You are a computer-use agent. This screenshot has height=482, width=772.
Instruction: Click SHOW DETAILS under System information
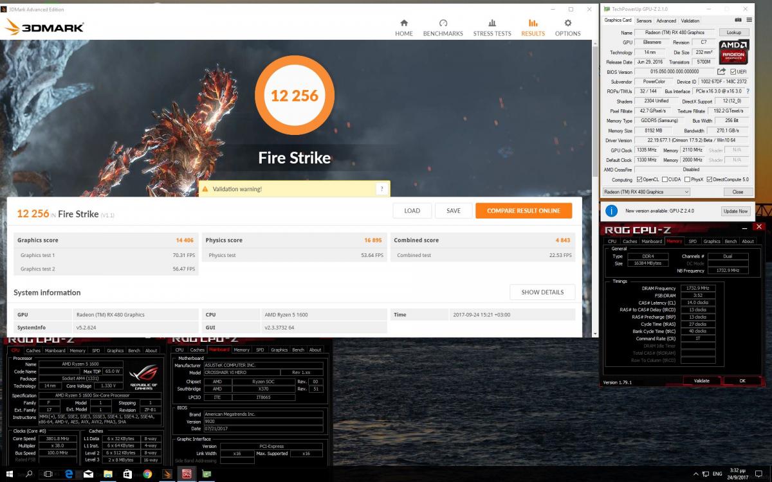[x=542, y=292]
